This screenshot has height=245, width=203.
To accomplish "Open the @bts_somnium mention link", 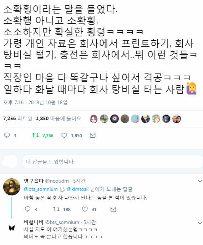I will [41, 189].
